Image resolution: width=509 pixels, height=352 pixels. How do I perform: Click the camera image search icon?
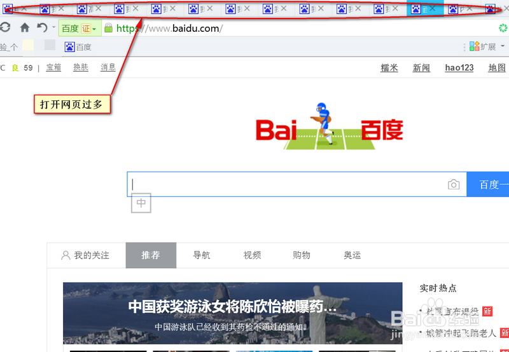click(x=454, y=184)
